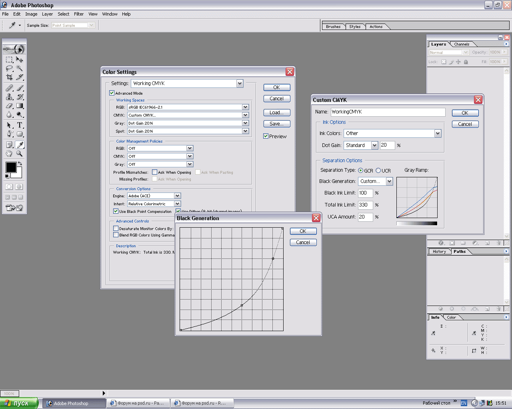Toggle the Preview checkbox in Color Settings
This screenshot has height=409, width=512.
click(266, 136)
